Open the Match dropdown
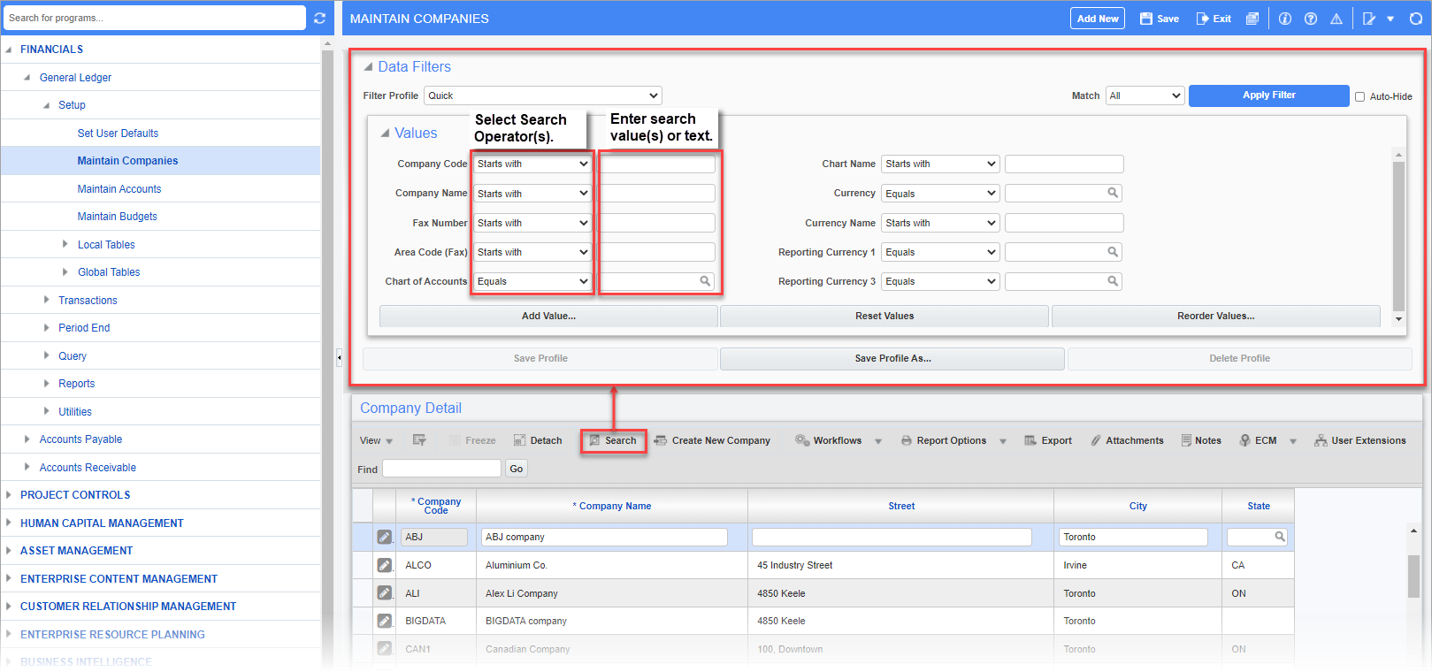 (1145, 95)
